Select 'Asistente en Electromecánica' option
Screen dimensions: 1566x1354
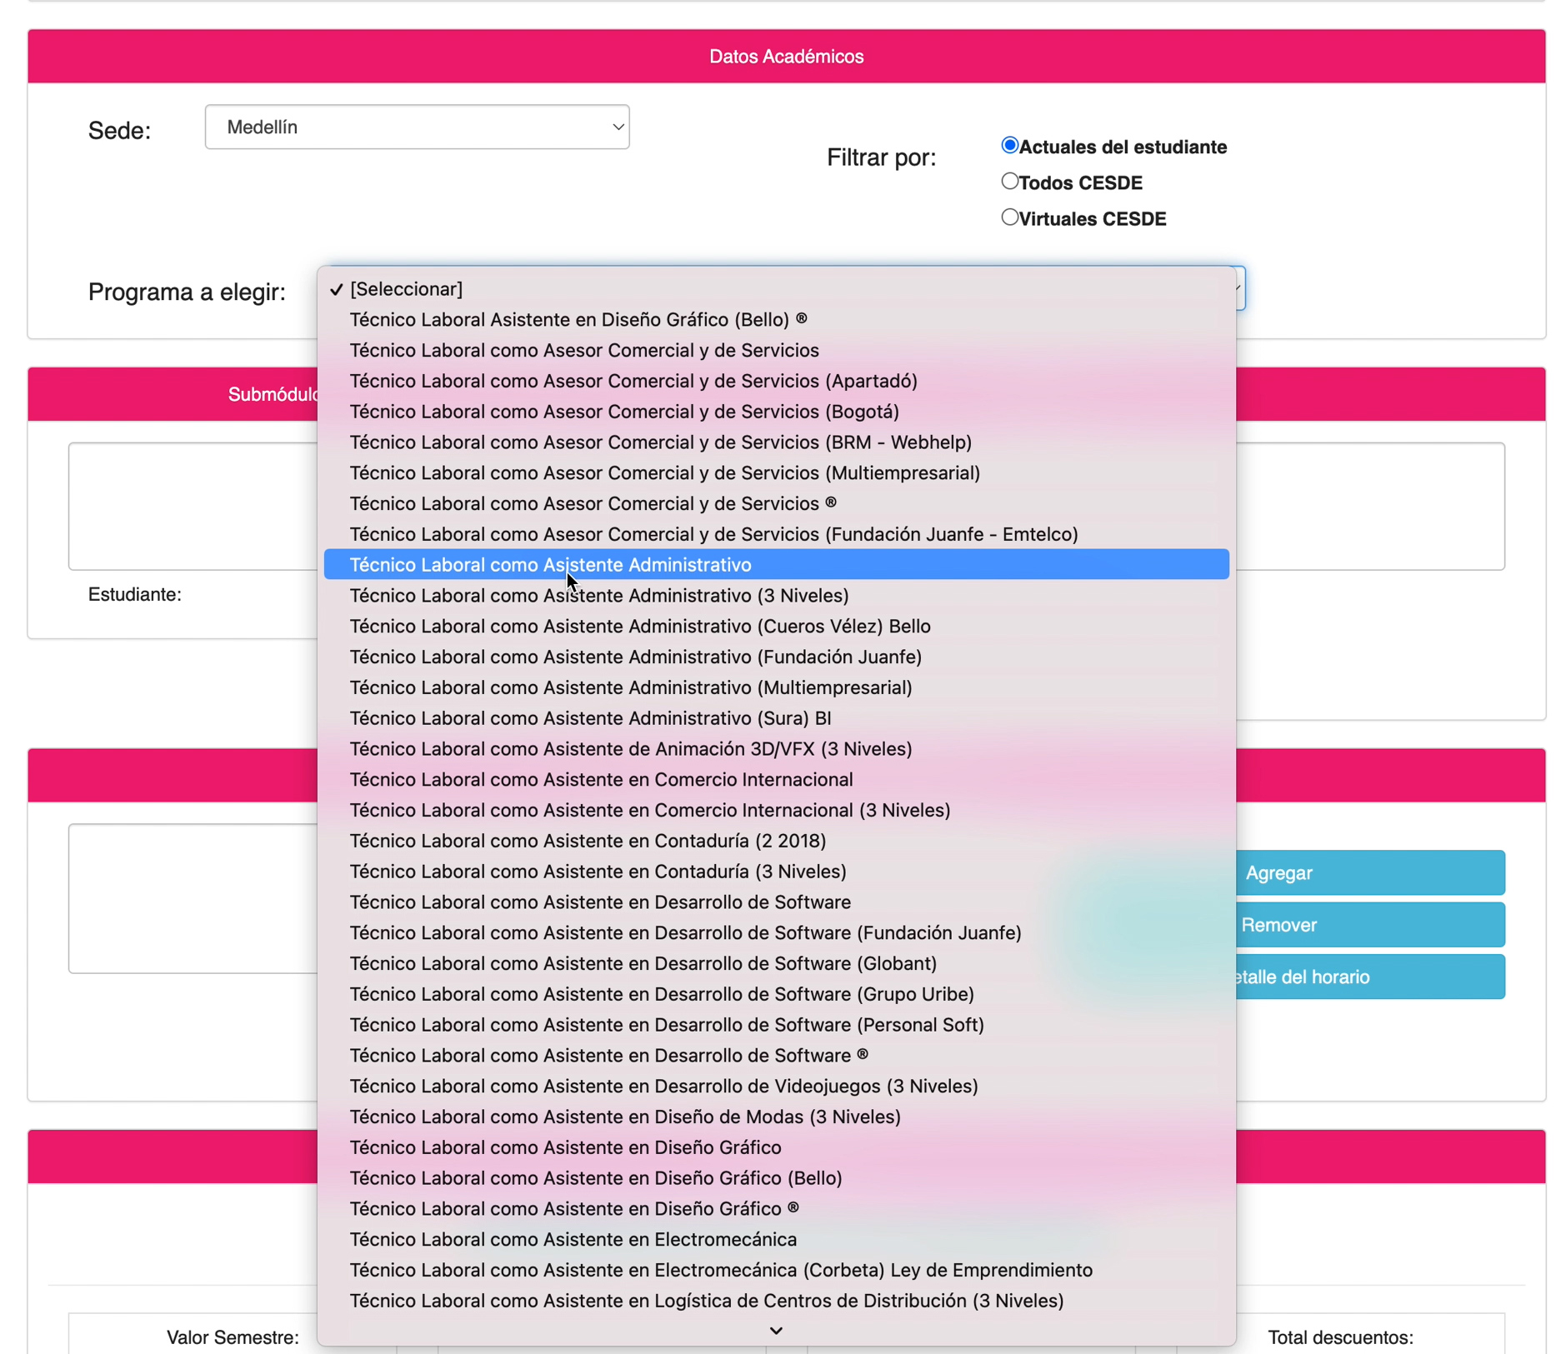coord(573,1239)
